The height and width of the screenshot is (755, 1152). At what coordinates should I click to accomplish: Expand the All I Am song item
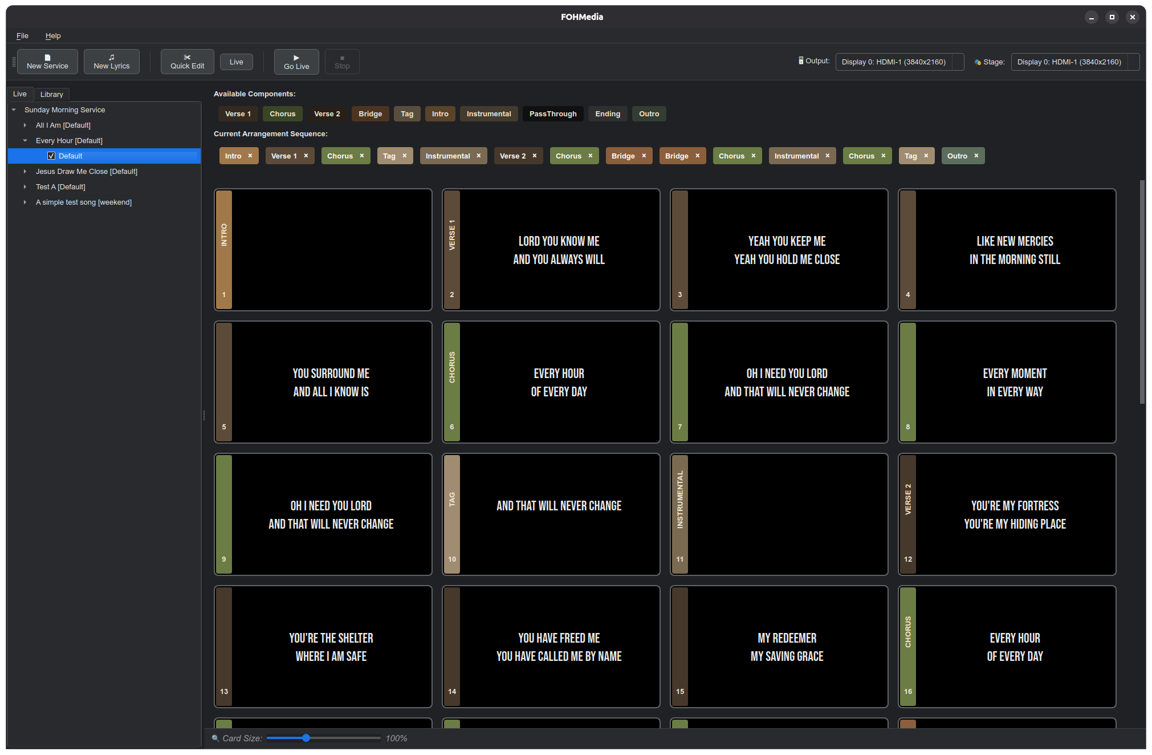[25, 125]
